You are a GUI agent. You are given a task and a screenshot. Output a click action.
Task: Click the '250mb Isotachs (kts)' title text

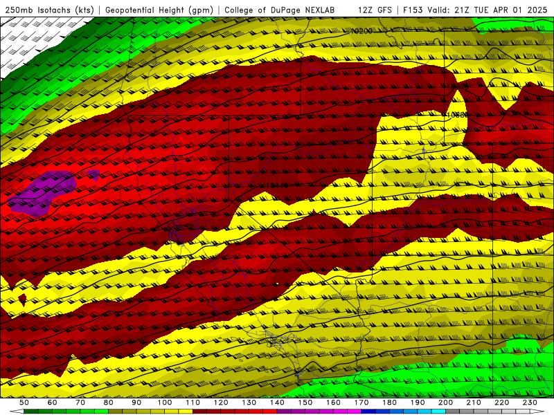coord(50,10)
